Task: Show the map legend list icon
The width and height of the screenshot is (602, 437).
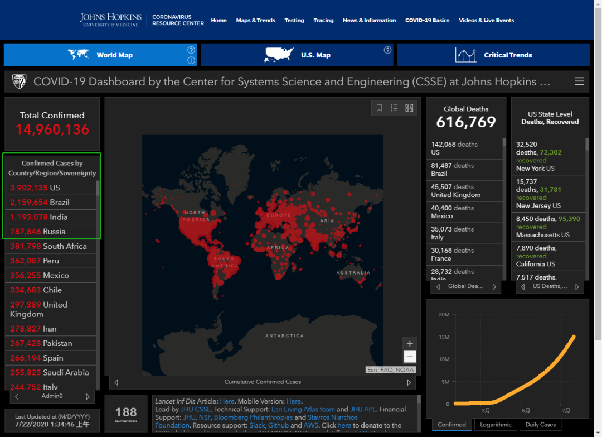Action: point(394,108)
